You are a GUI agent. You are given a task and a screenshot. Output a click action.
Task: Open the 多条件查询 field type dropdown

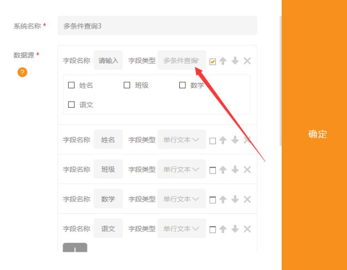[x=182, y=60]
